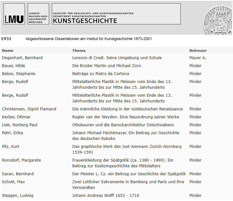Select the name Kerber, Ottmar
Image resolution: width=233 pixels, height=201 pixels.
pos(16,117)
